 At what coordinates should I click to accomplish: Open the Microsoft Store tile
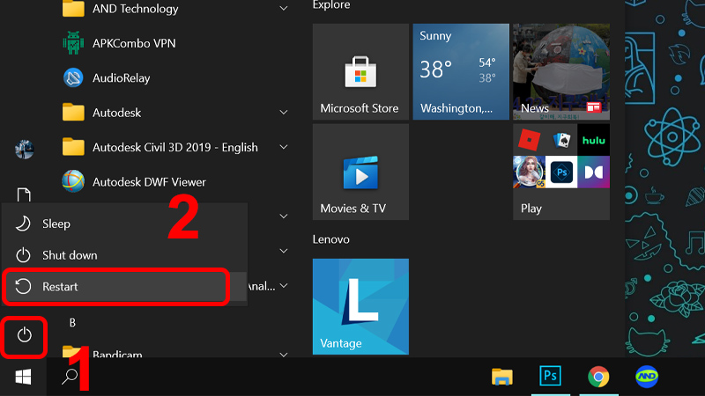[x=360, y=72]
